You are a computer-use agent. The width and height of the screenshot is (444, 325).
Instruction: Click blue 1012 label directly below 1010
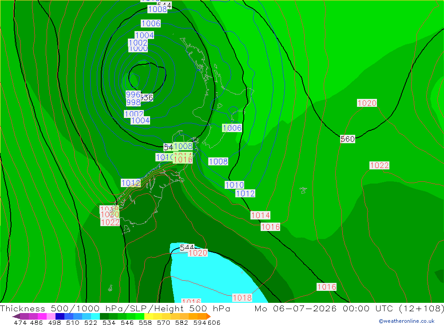pyautogui.click(x=245, y=193)
